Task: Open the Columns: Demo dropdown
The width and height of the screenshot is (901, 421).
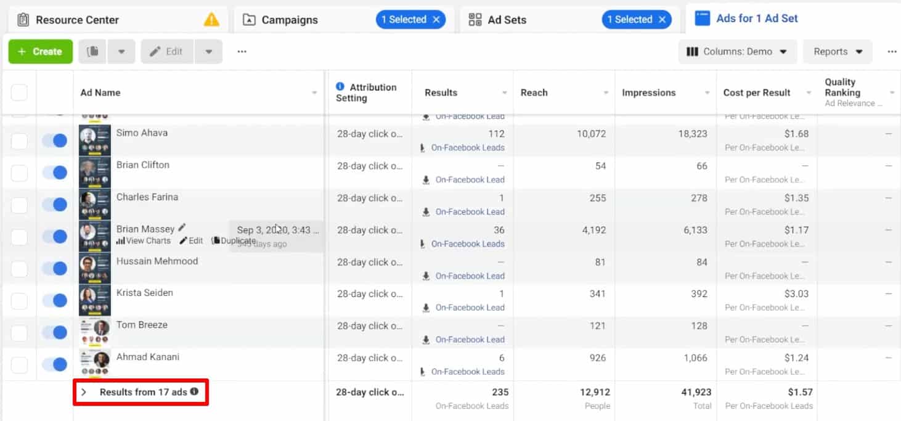Action: 737,51
